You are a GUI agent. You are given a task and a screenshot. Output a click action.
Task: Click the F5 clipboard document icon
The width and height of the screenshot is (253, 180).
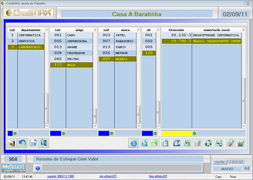pyautogui.click(x=166, y=143)
